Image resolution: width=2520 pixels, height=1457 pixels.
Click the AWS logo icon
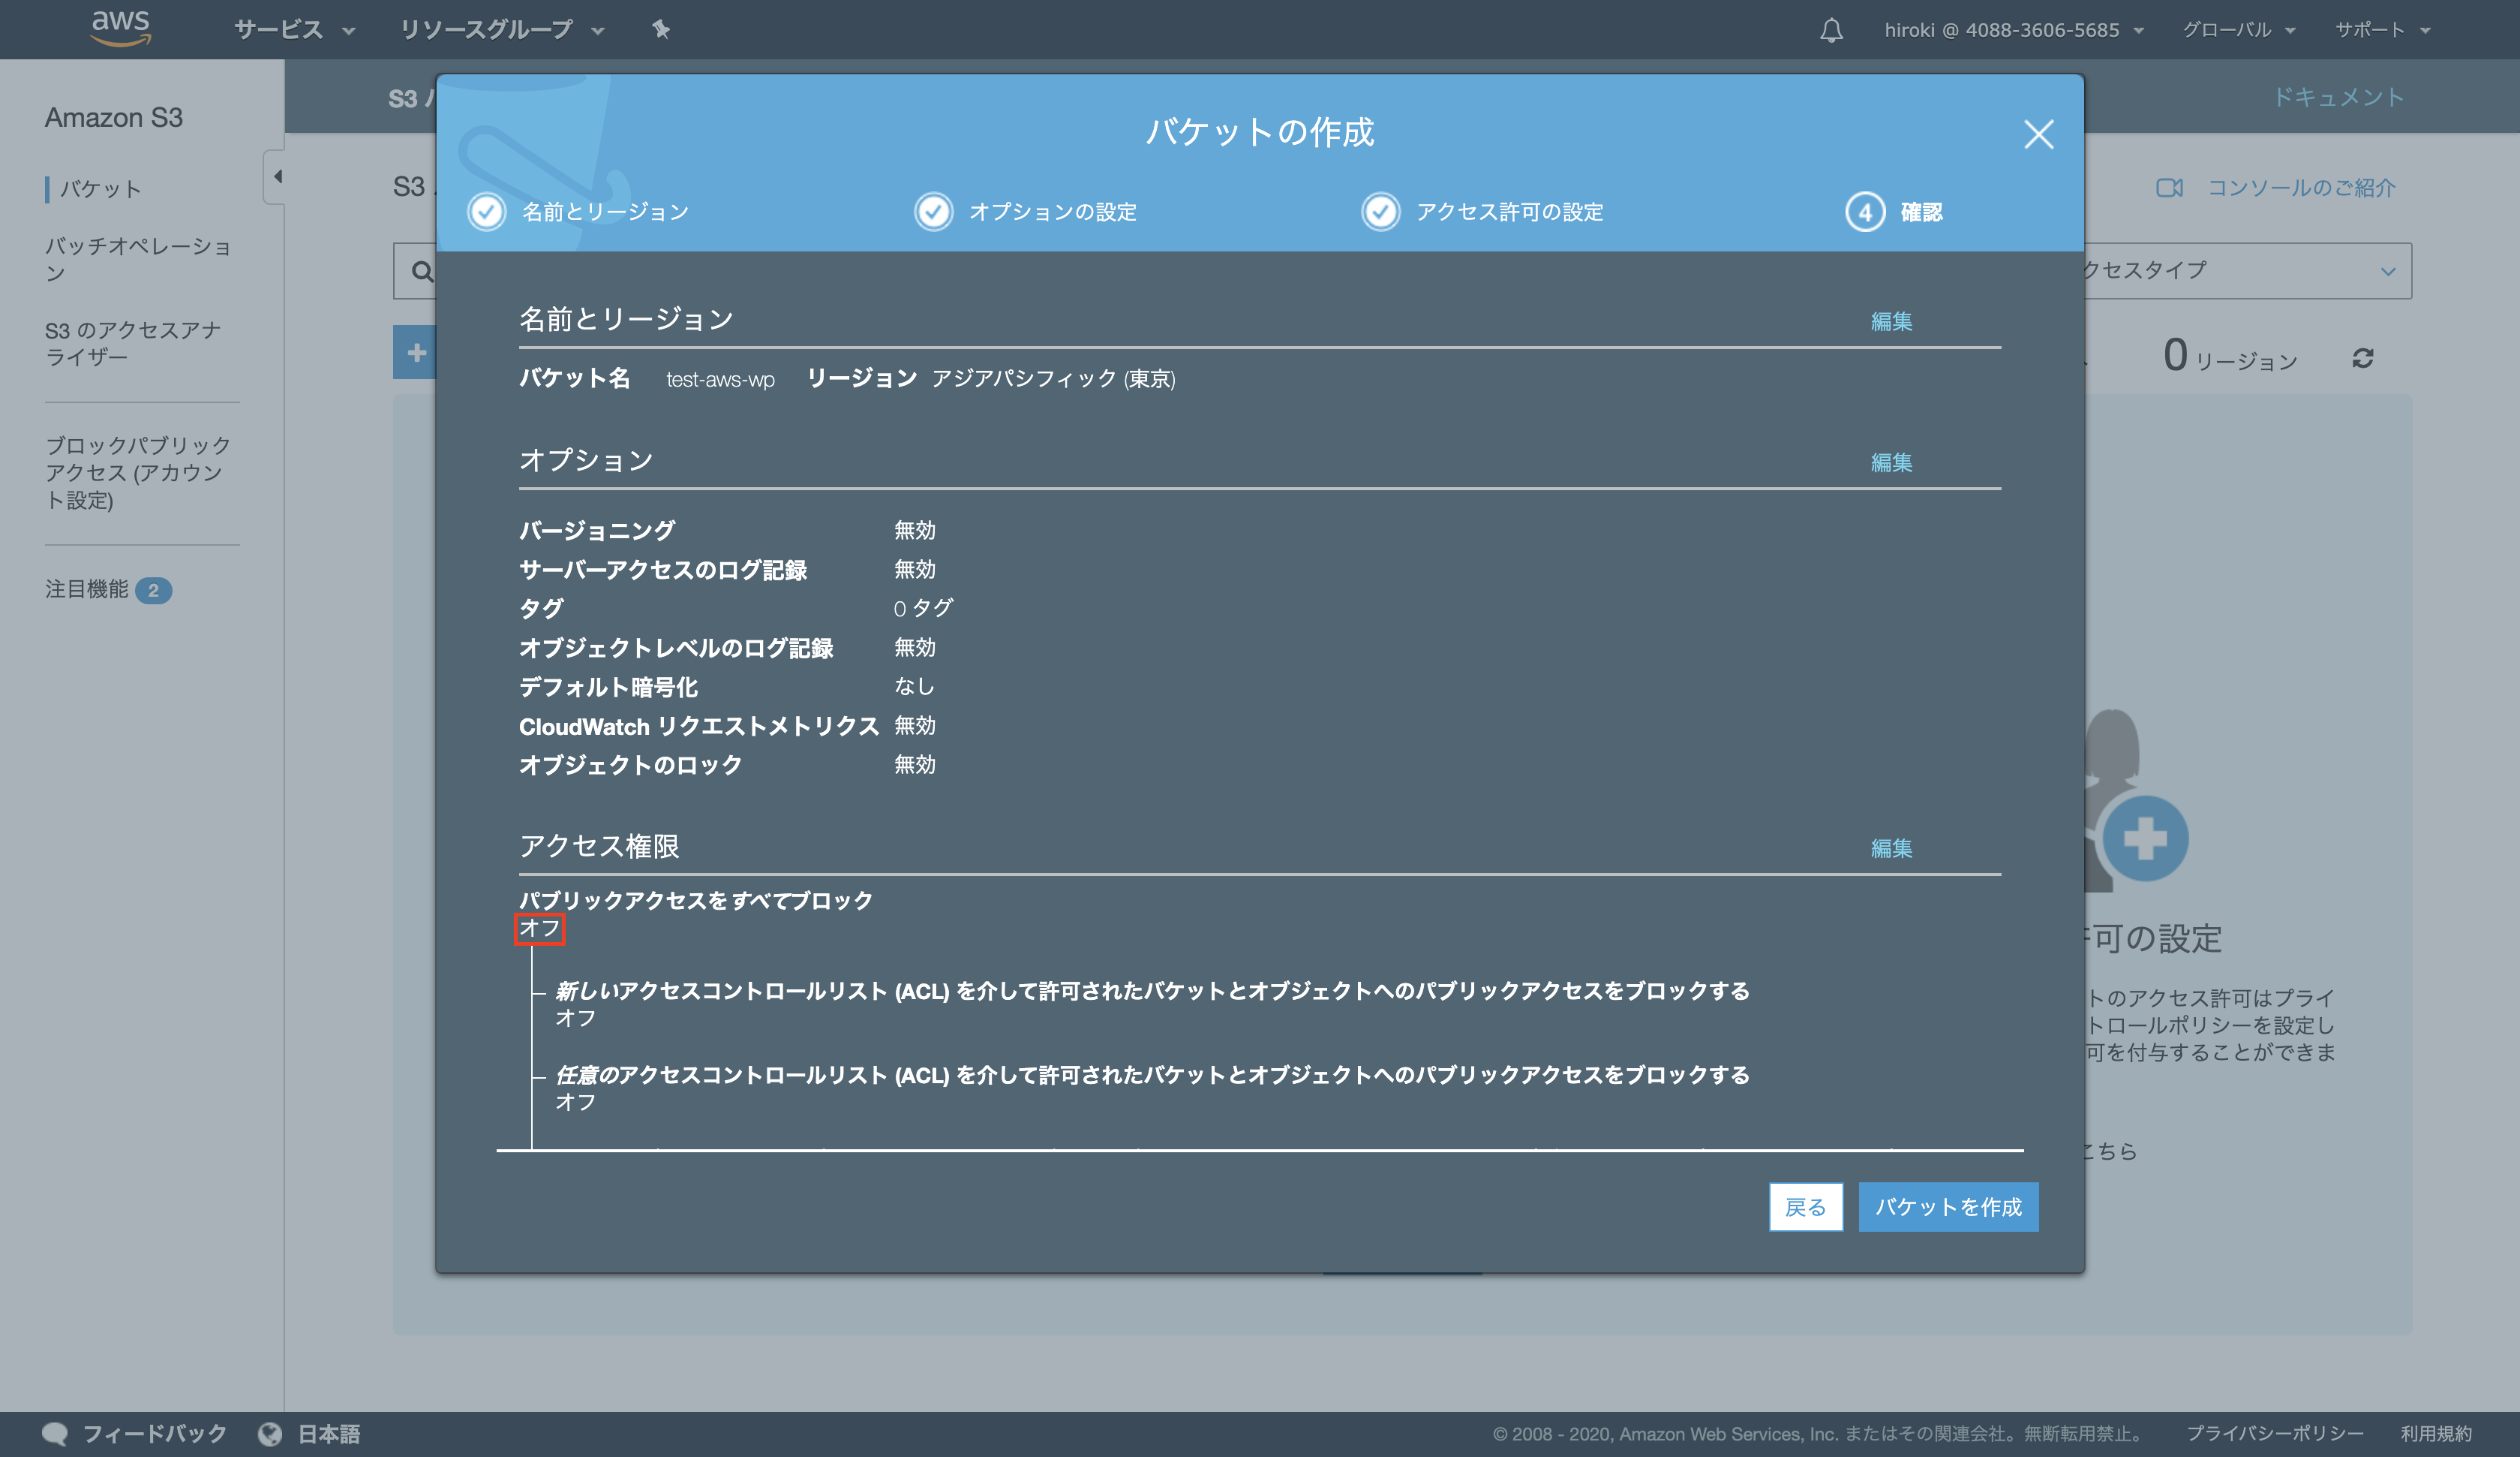pos(121,27)
